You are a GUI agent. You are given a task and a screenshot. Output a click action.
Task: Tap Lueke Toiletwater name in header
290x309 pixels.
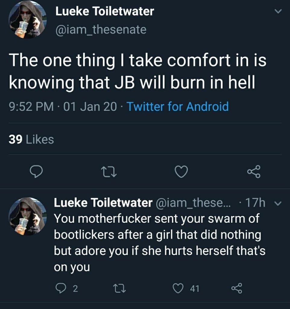pos(104,12)
